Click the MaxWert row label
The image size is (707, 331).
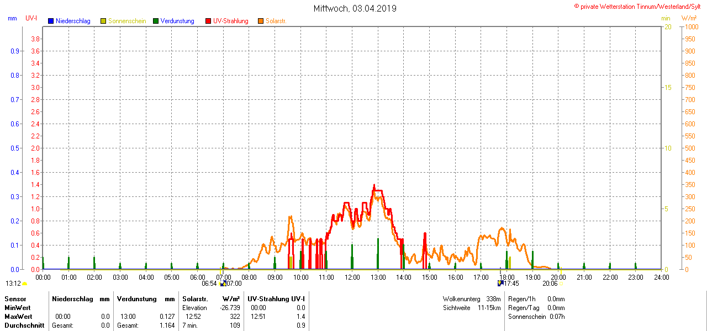click(x=18, y=317)
